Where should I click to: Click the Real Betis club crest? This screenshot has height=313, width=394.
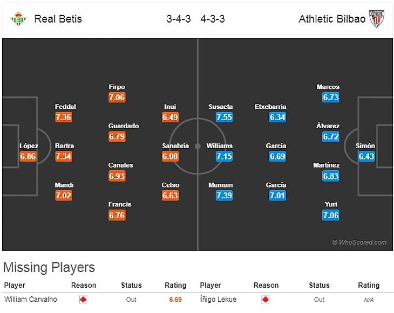tap(18, 19)
